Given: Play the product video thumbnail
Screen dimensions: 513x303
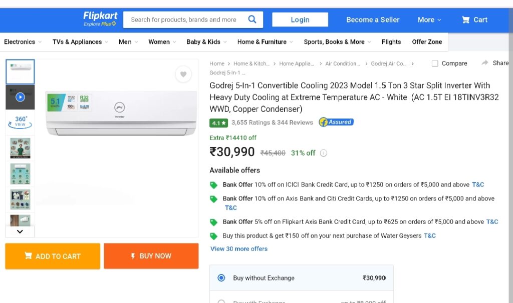Looking at the screenshot, I should click(20, 97).
